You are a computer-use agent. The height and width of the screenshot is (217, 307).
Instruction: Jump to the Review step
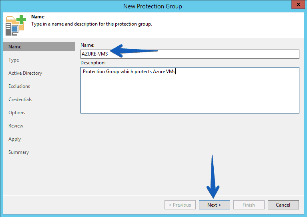pos(16,126)
